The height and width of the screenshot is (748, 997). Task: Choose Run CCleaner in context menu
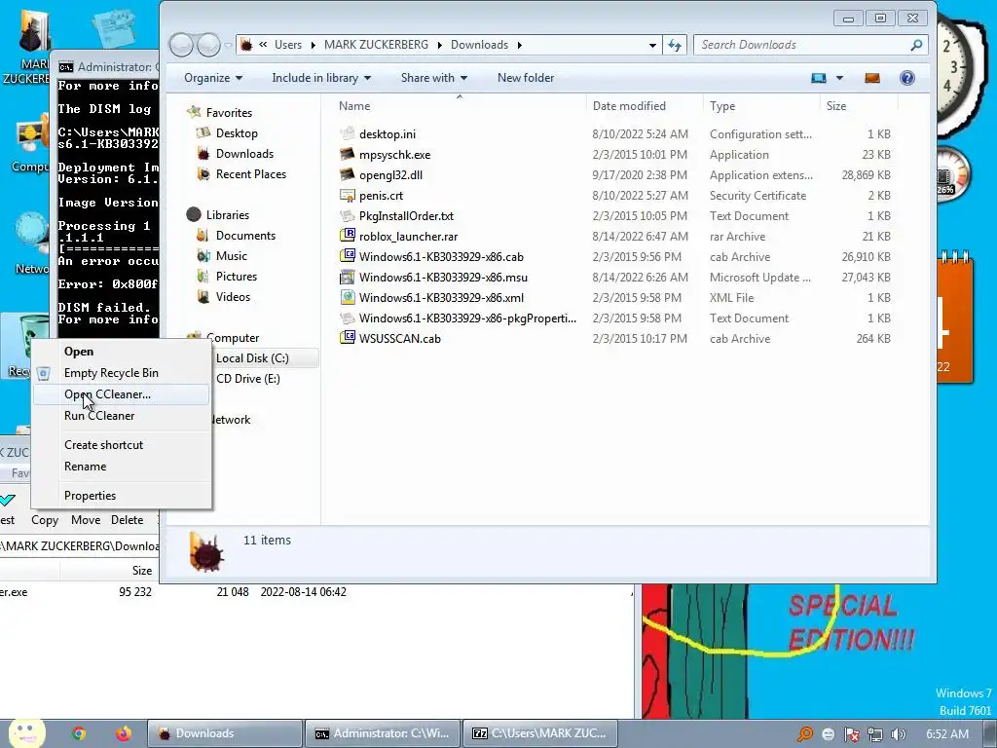coord(122,415)
